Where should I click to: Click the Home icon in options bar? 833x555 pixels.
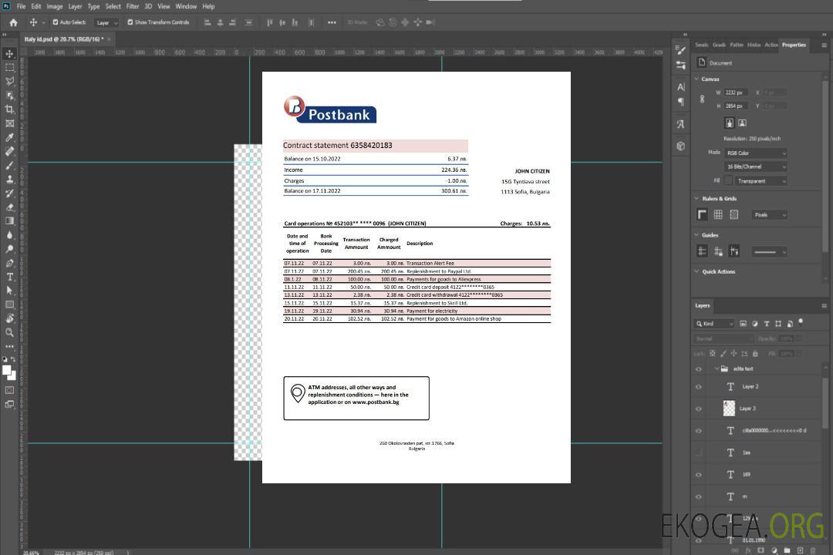pyautogui.click(x=13, y=22)
